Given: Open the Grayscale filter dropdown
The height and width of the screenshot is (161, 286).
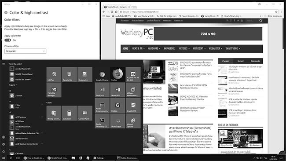Looking at the screenshot, I should point(26,51).
